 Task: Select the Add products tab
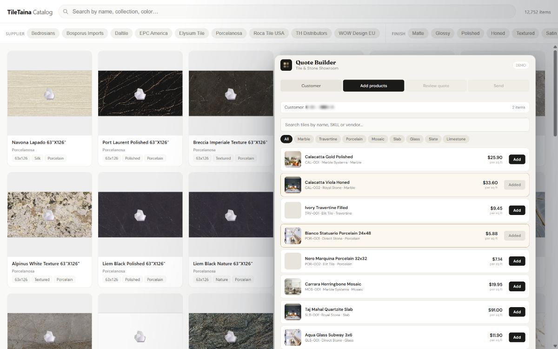click(x=373, y=86)
